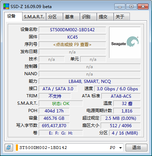The height and width of the screenshot is (156, 152).
Task: Close the SSD-Z window
Action: click(x=143, y=7)
